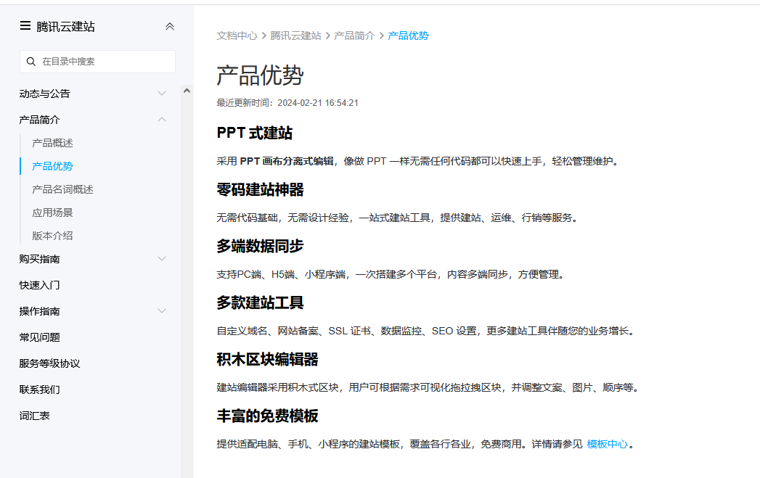Expand the 购买指南 section chevron
The width and height of the screenshot is (760, 478).
pyautogui.click(x=162, y=259)
